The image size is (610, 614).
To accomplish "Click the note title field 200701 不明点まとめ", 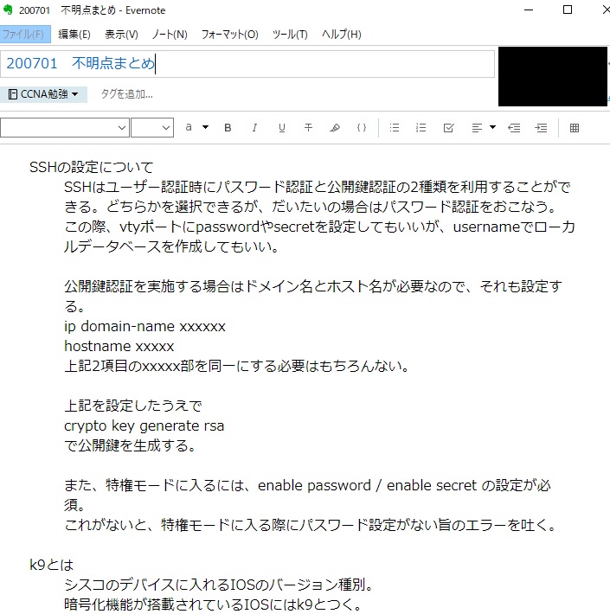I will pyautogui.click(x=247, y=63).
